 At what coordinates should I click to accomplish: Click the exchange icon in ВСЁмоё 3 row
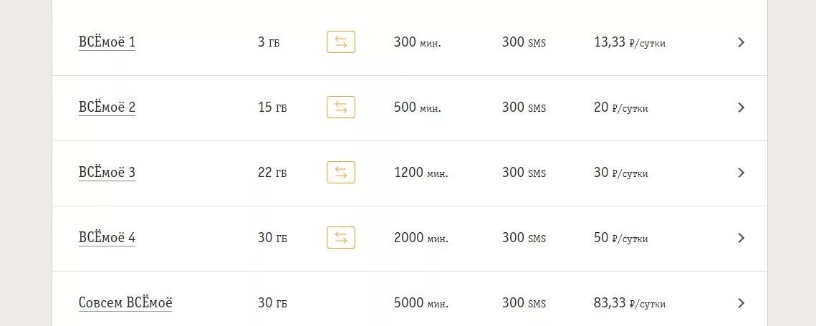pyautogui.click(x=341, y=173)
